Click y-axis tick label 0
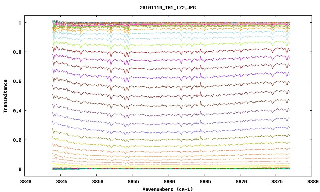320x192 pixels. pos(20,169)
